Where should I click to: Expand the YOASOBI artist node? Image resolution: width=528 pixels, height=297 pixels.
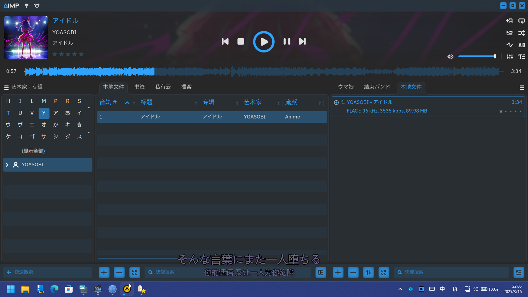7,165
